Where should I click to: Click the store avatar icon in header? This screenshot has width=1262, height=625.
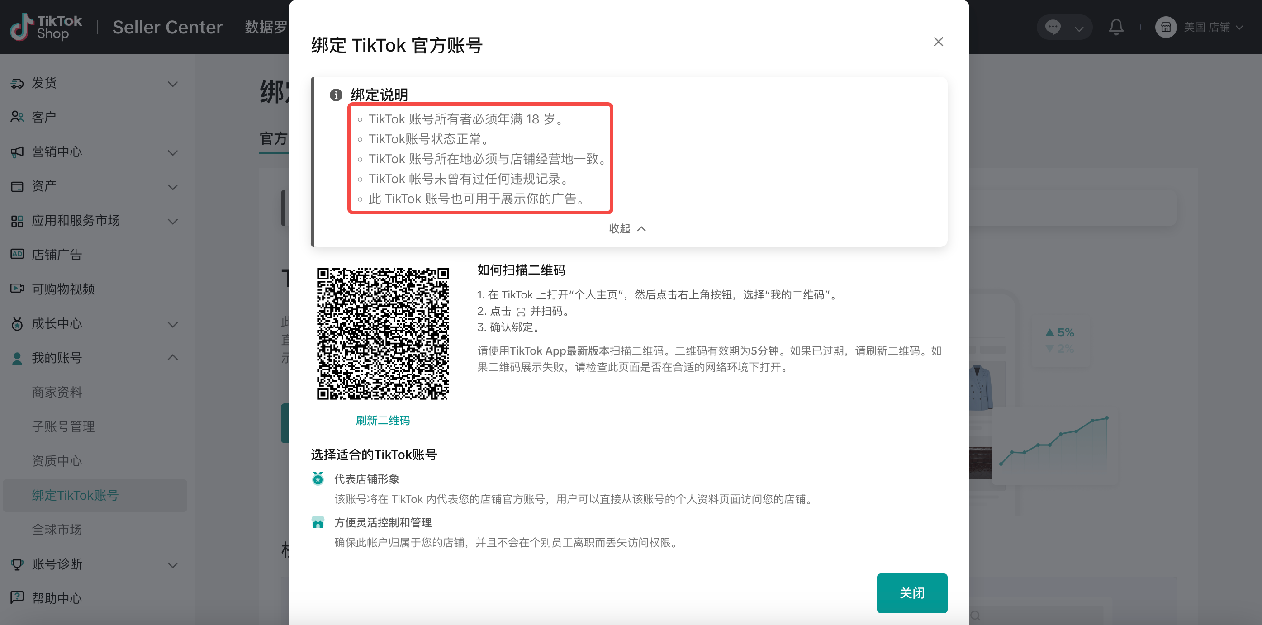click(1166, 27)
